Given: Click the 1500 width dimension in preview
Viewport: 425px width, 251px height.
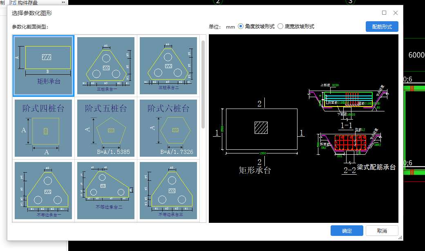Looking at the screenshot, I should [x=262, y=153].
